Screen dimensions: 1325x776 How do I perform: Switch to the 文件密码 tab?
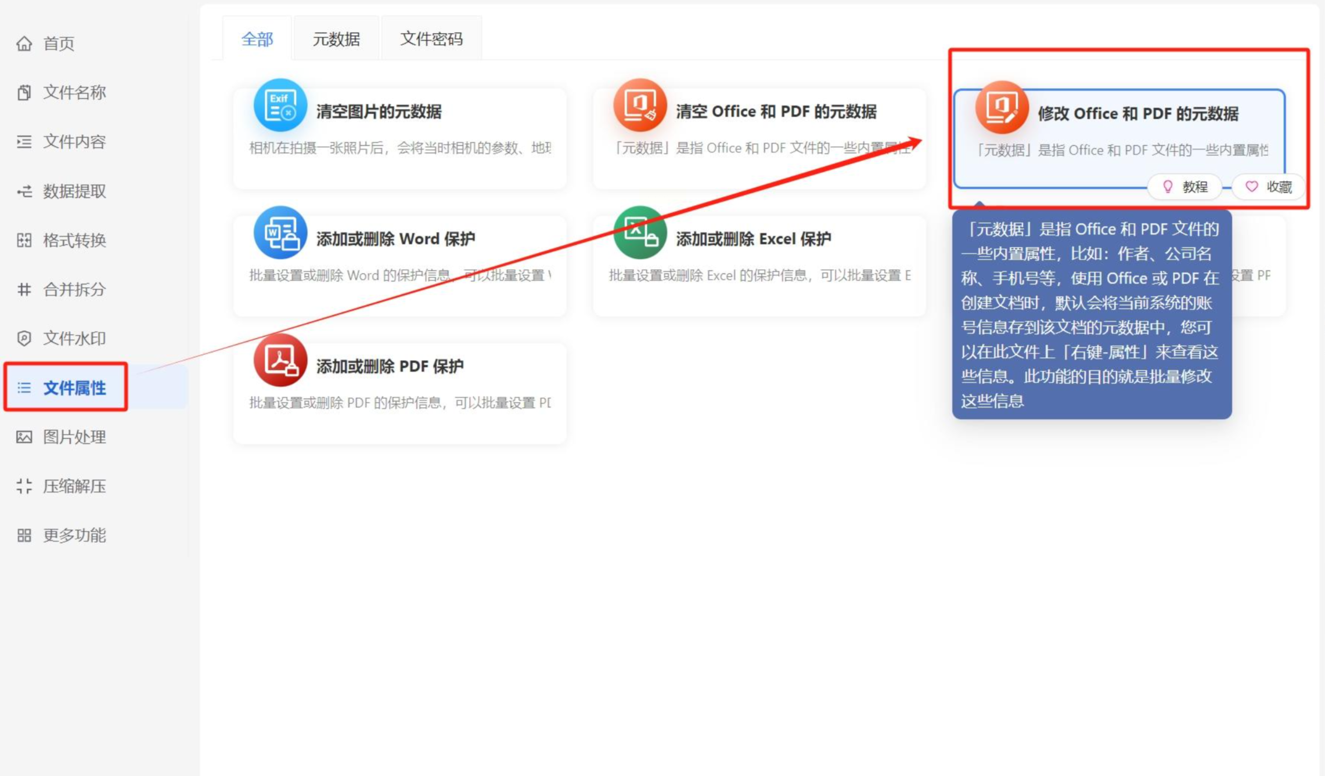point(431,39)
